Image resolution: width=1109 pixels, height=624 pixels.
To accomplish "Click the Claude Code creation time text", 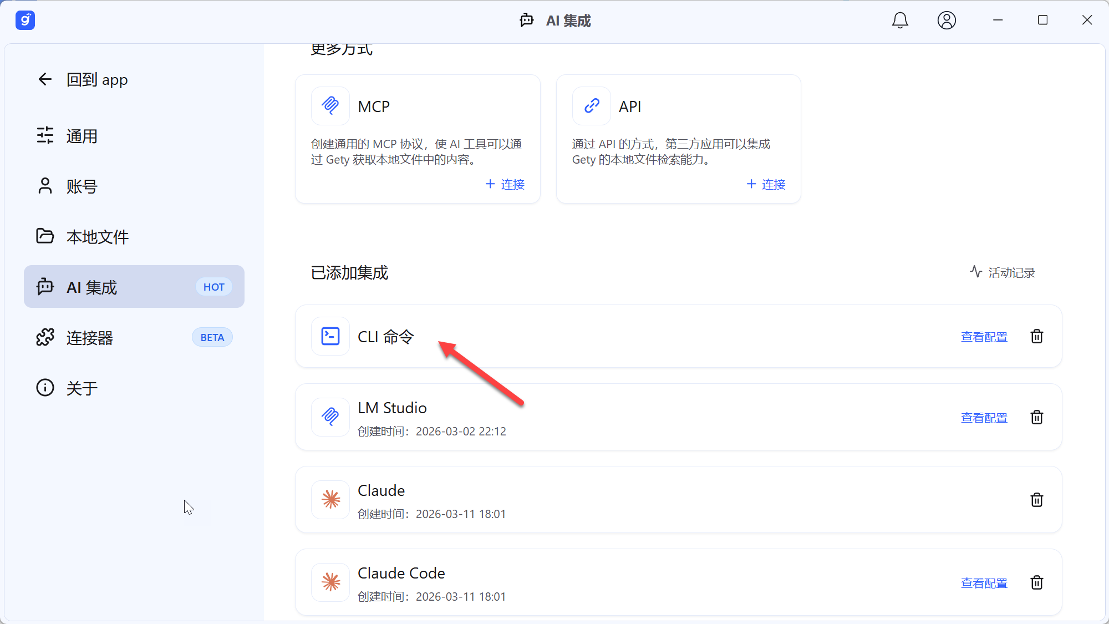I will click(x=432, y=597).
